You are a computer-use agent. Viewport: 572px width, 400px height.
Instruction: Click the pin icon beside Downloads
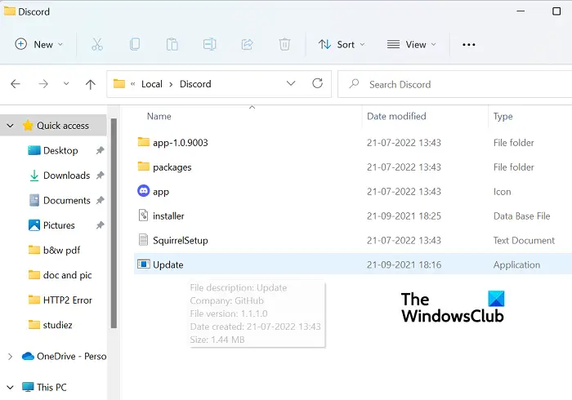click(x=100, y=176)
